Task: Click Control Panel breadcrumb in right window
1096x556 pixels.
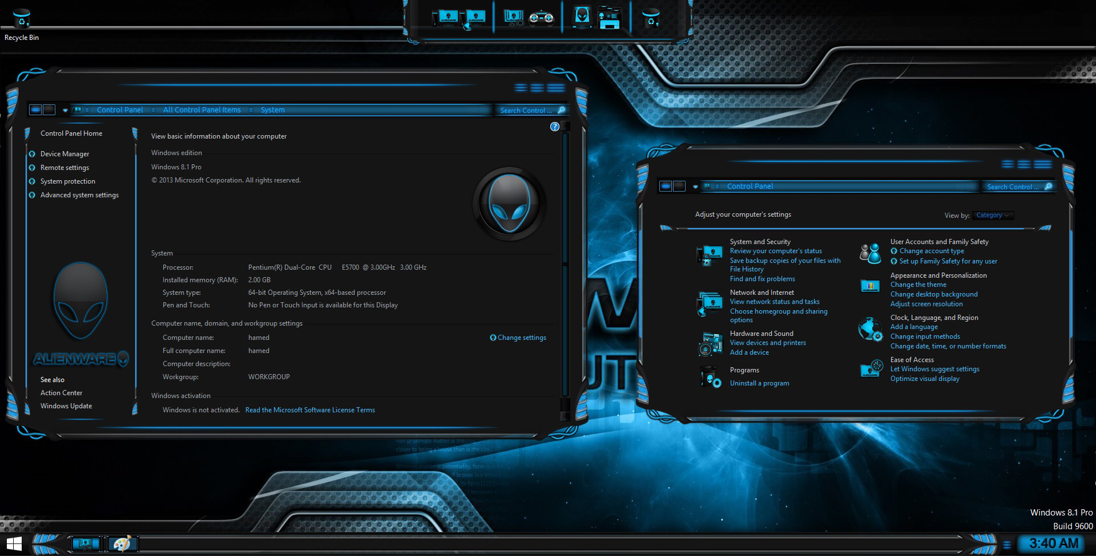Action: click(750, 186)
